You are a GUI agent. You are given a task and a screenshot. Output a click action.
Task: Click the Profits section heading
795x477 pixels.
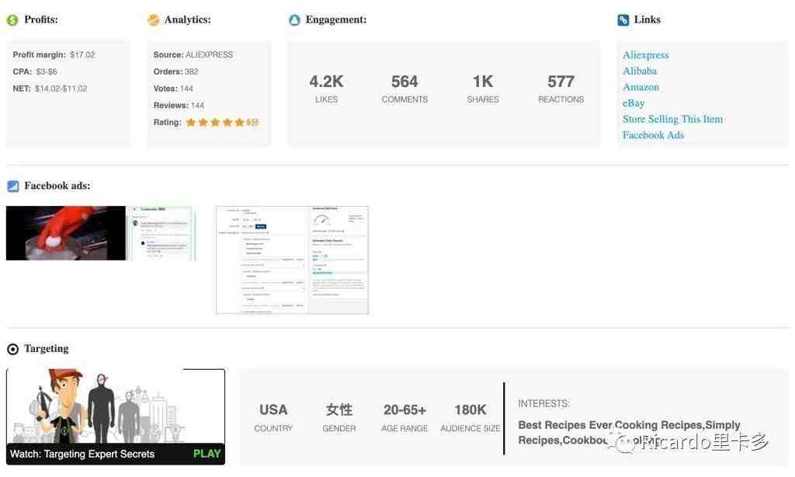point(41,19)
